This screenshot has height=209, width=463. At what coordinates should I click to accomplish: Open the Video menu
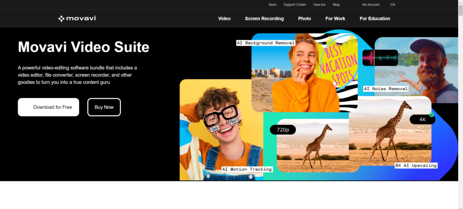(224, 18)
